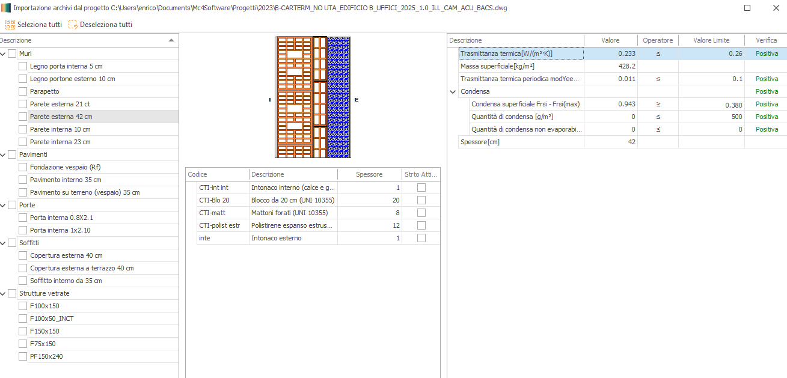Click the sort arrow in Descrizione header
The image size is (787, 378).
pos(171,40)
